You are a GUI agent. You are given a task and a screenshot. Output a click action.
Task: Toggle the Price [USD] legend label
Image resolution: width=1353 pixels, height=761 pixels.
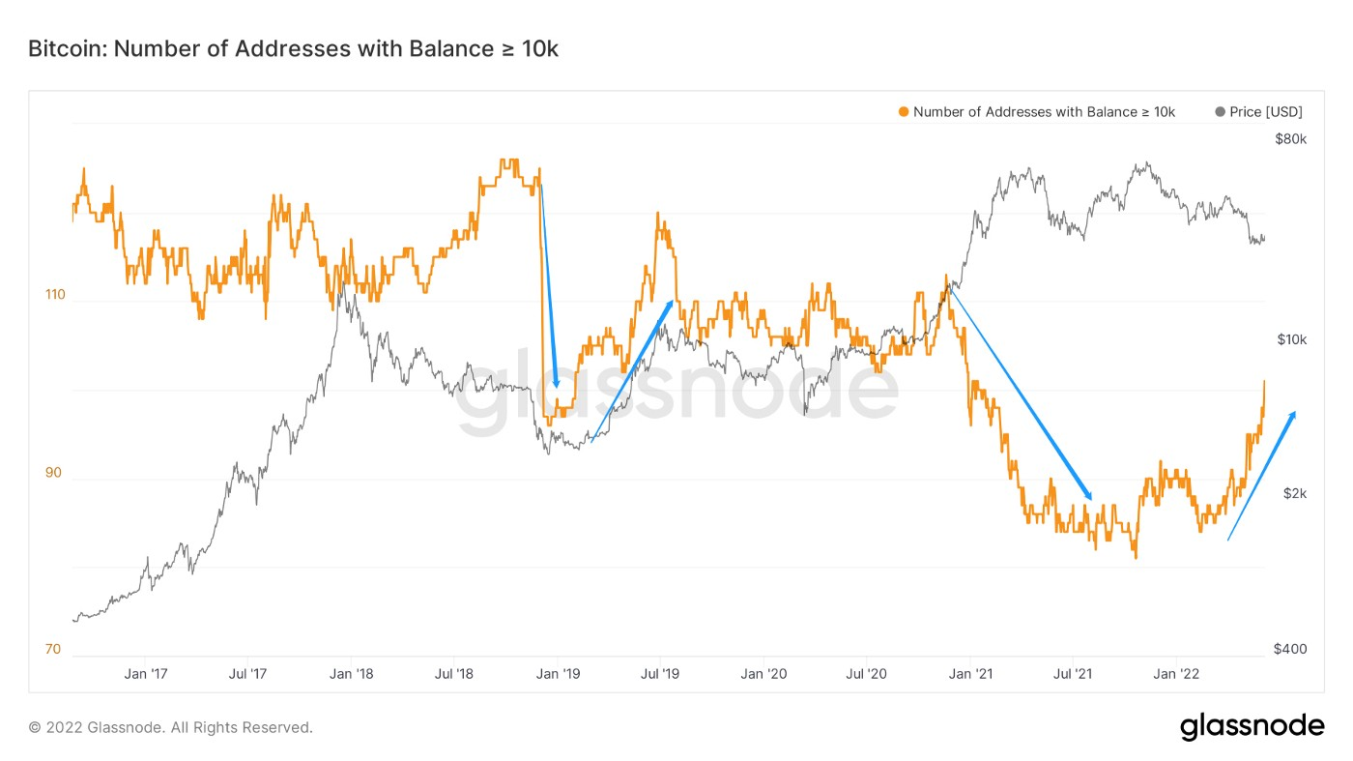pos(1266,112)
